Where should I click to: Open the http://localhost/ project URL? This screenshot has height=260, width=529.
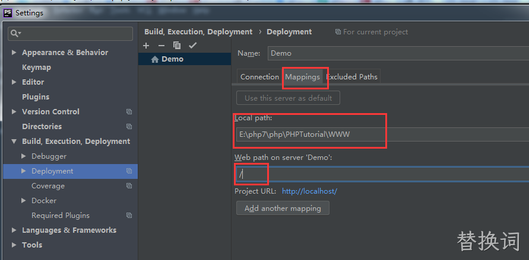pos(309,191)
